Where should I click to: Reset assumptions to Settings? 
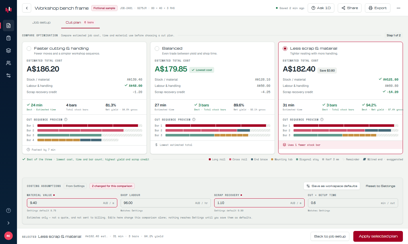[380, 186]
